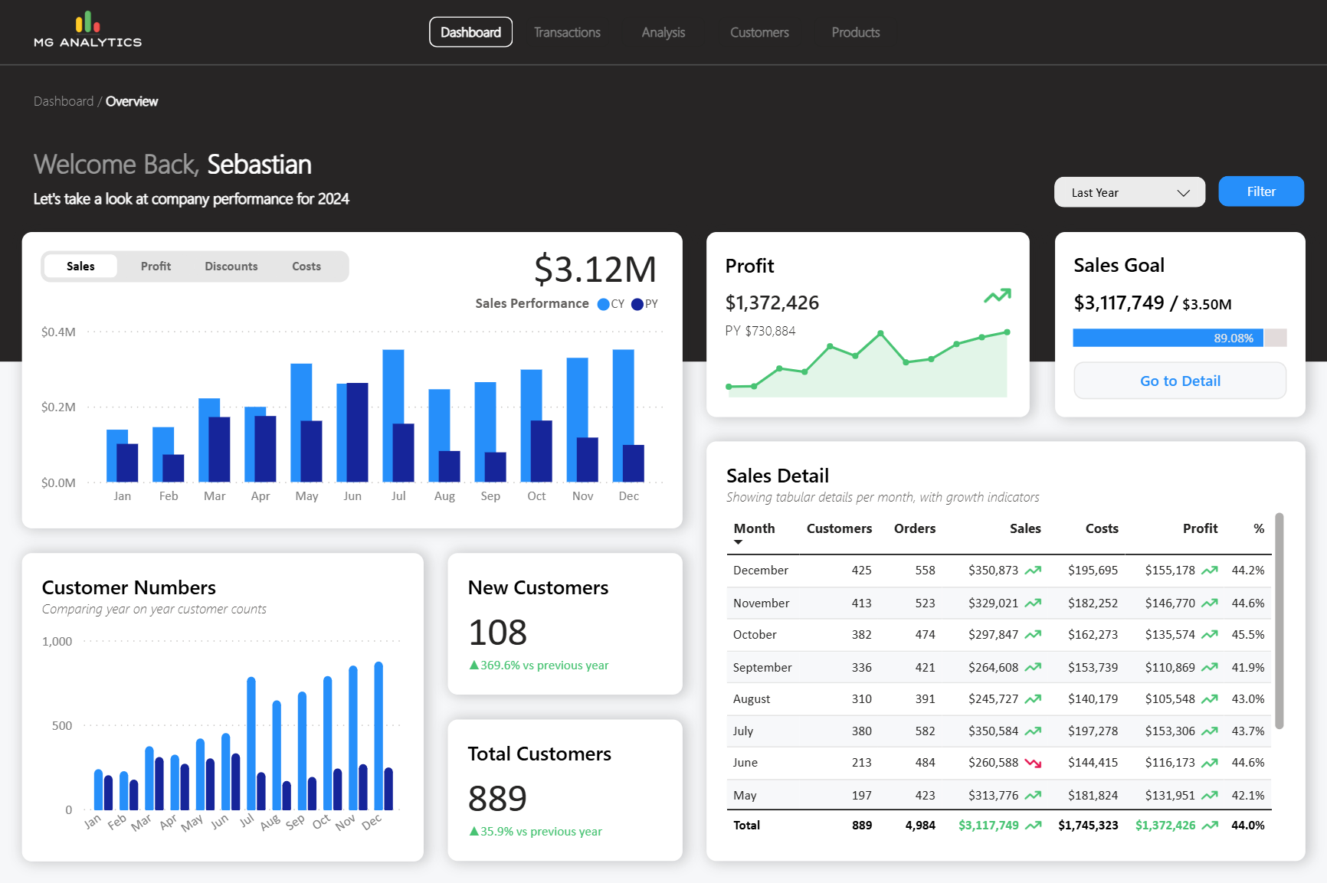Click the MG Analytics logo
1327x883 pixels.
click(x=87, y=31)
